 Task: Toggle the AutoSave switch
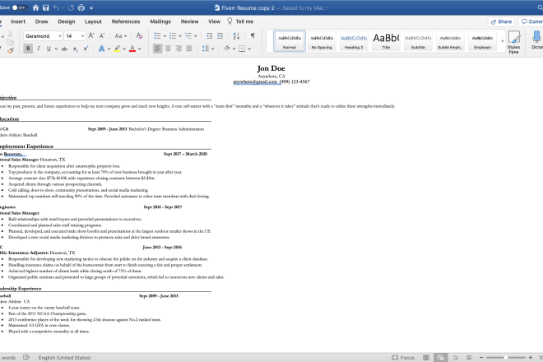tap(19, 7)
